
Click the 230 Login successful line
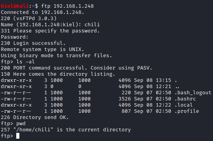[x=33, y=43]
